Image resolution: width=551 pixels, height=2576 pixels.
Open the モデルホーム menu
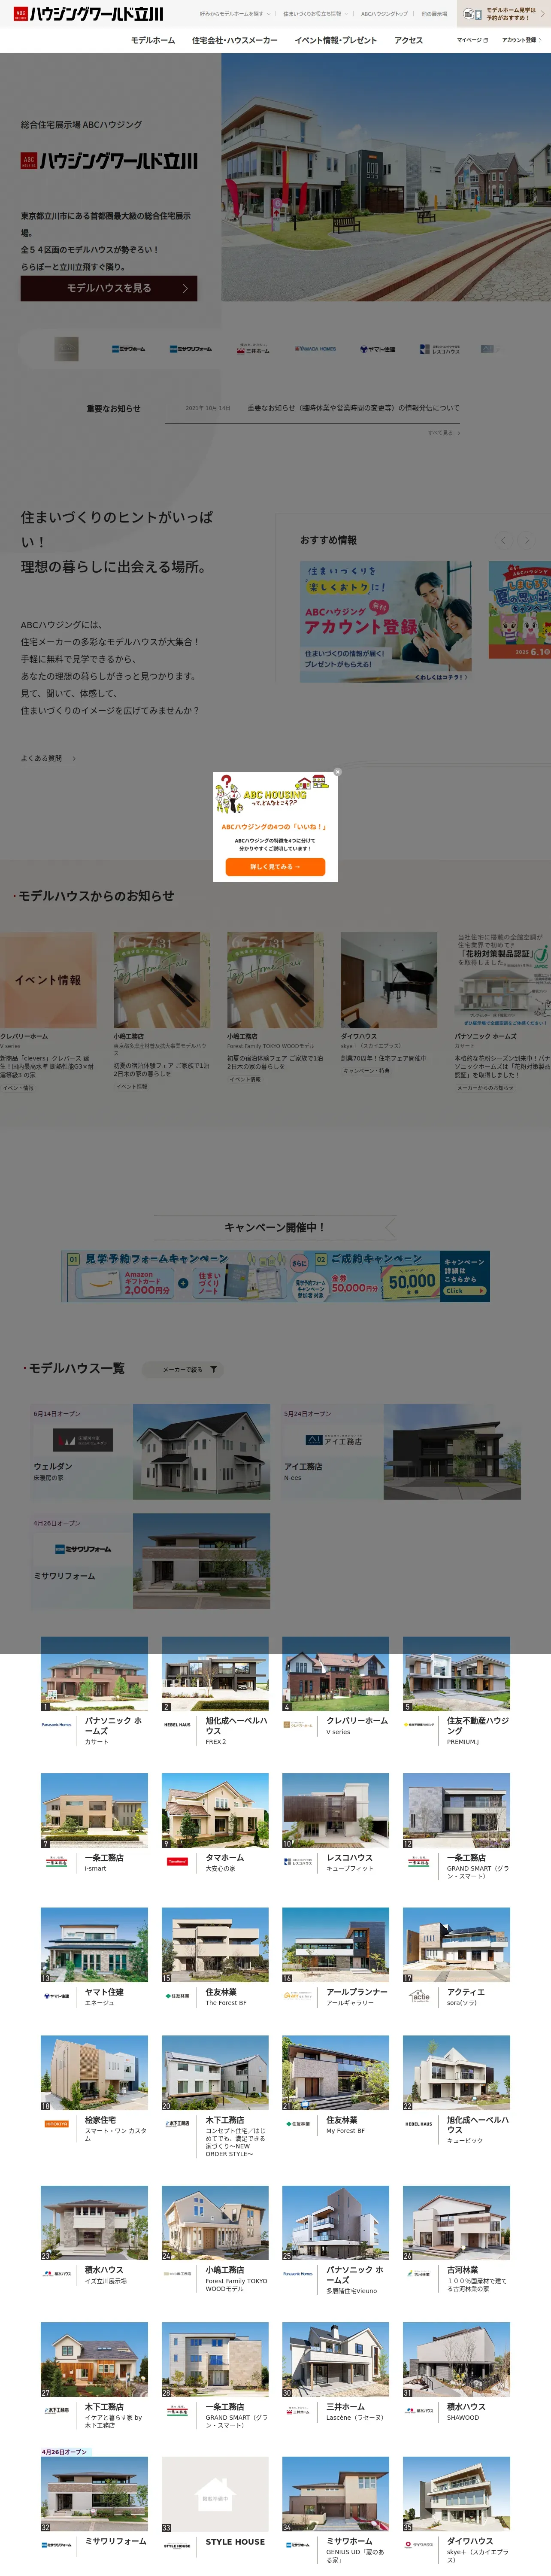click(x=153, y=40)
